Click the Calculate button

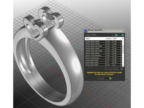[104, 78]
